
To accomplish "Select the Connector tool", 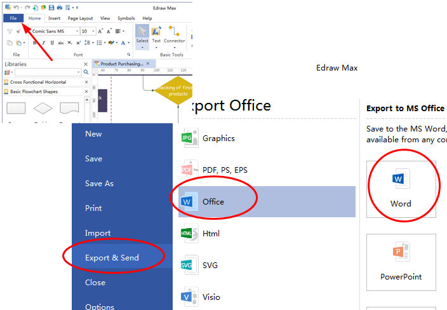I will click(175, 32).
